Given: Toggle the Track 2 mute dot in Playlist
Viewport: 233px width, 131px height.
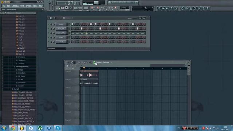Looking at the screenshot, I should tap(78, 85).
